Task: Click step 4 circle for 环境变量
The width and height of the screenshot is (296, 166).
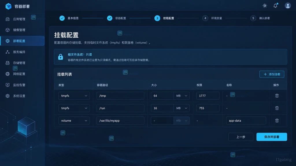Action: coord(205,18)
